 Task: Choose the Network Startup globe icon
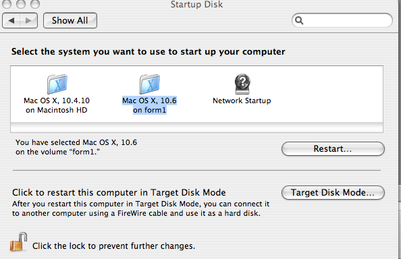tap(242, 84)
